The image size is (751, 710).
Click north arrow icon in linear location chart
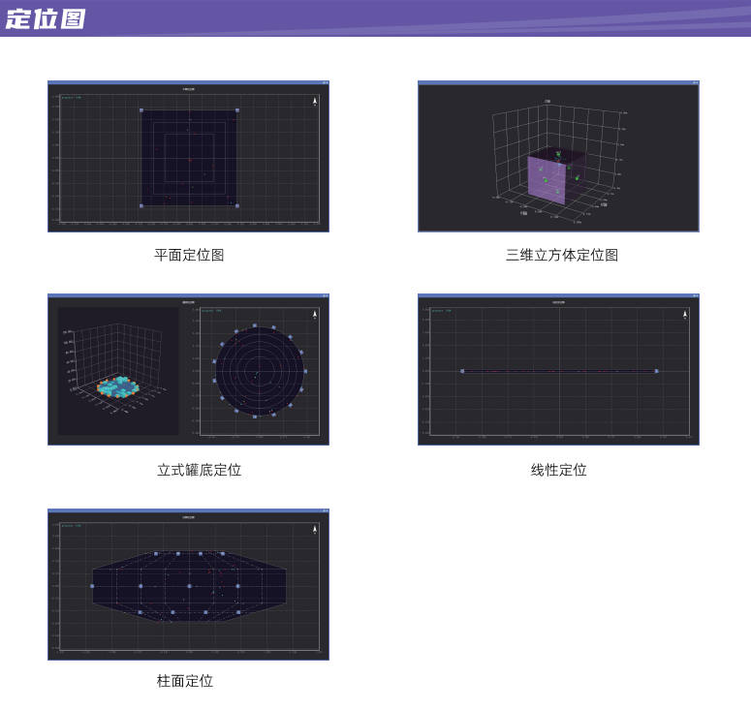(x=684, y=314)
